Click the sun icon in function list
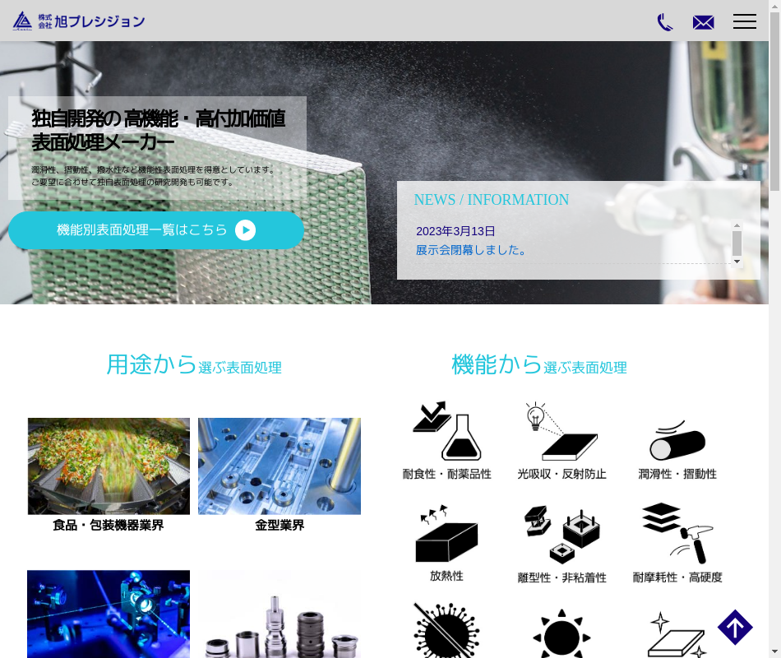 561,635
